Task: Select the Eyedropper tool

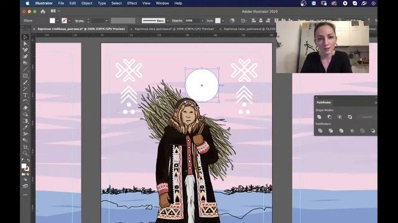Action: pyautogui.click(x=25, y=127)
